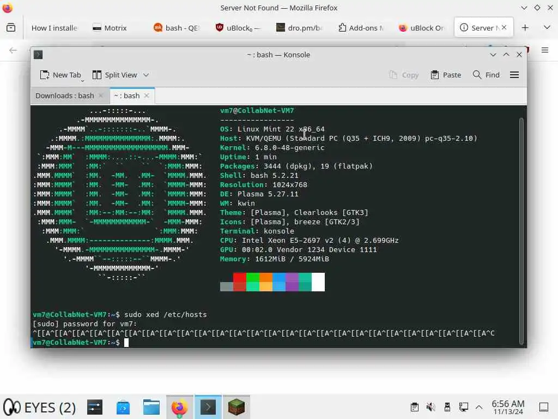Switch to uBlock Origin Firefox tab
Viewport: 558px width, 419px height.
pos(422,28)
